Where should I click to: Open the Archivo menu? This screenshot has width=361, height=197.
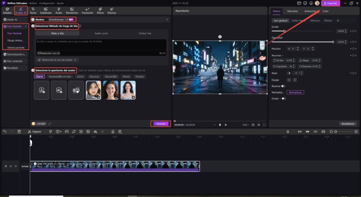pos(33,3)
